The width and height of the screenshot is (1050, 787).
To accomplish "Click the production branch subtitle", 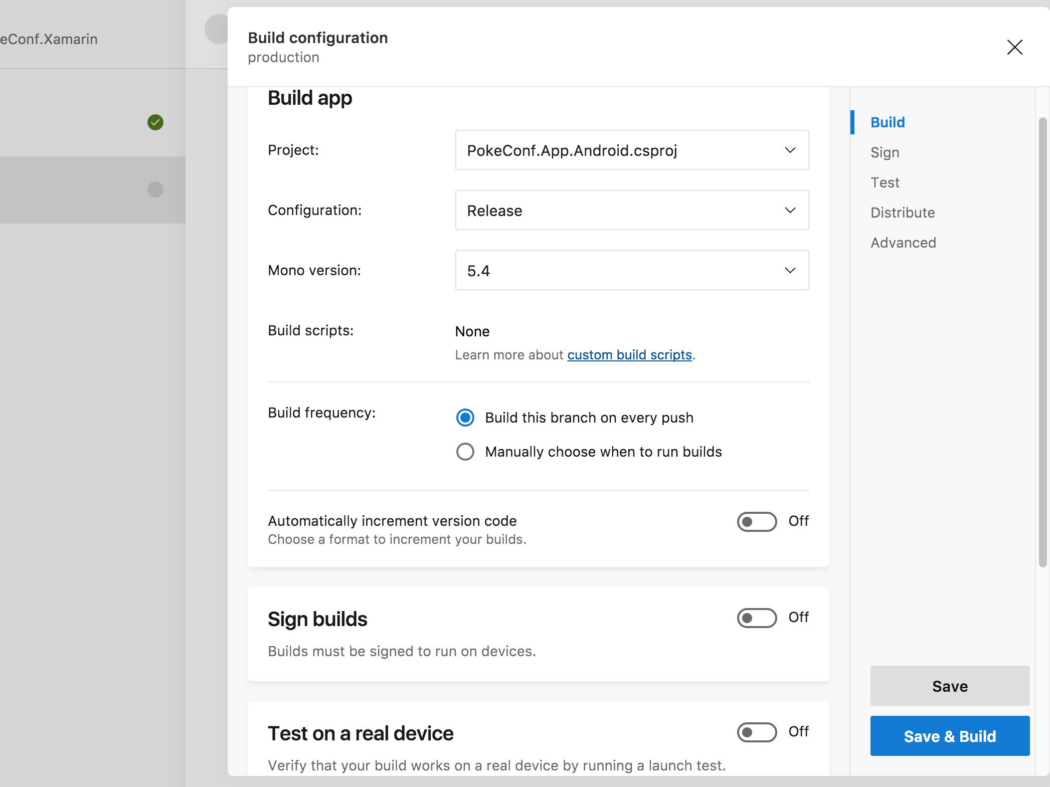I will point(283,58).
